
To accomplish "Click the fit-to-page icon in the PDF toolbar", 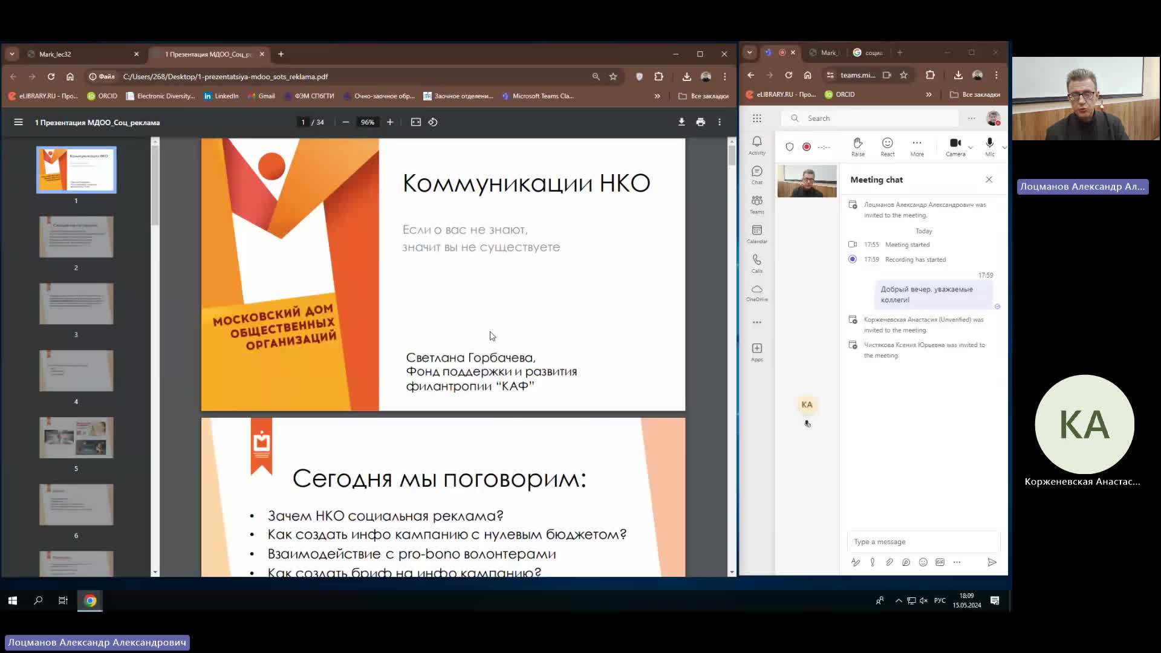I will [416, 122].
